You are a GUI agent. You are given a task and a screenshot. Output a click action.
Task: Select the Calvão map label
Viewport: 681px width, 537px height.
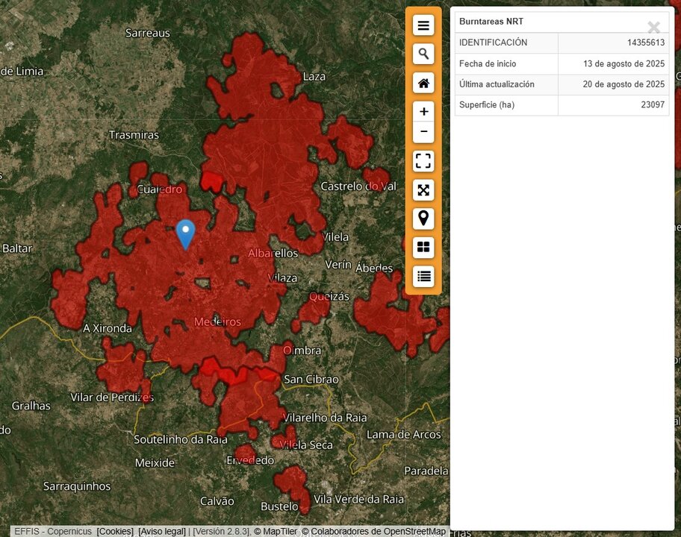pos(217,501)
